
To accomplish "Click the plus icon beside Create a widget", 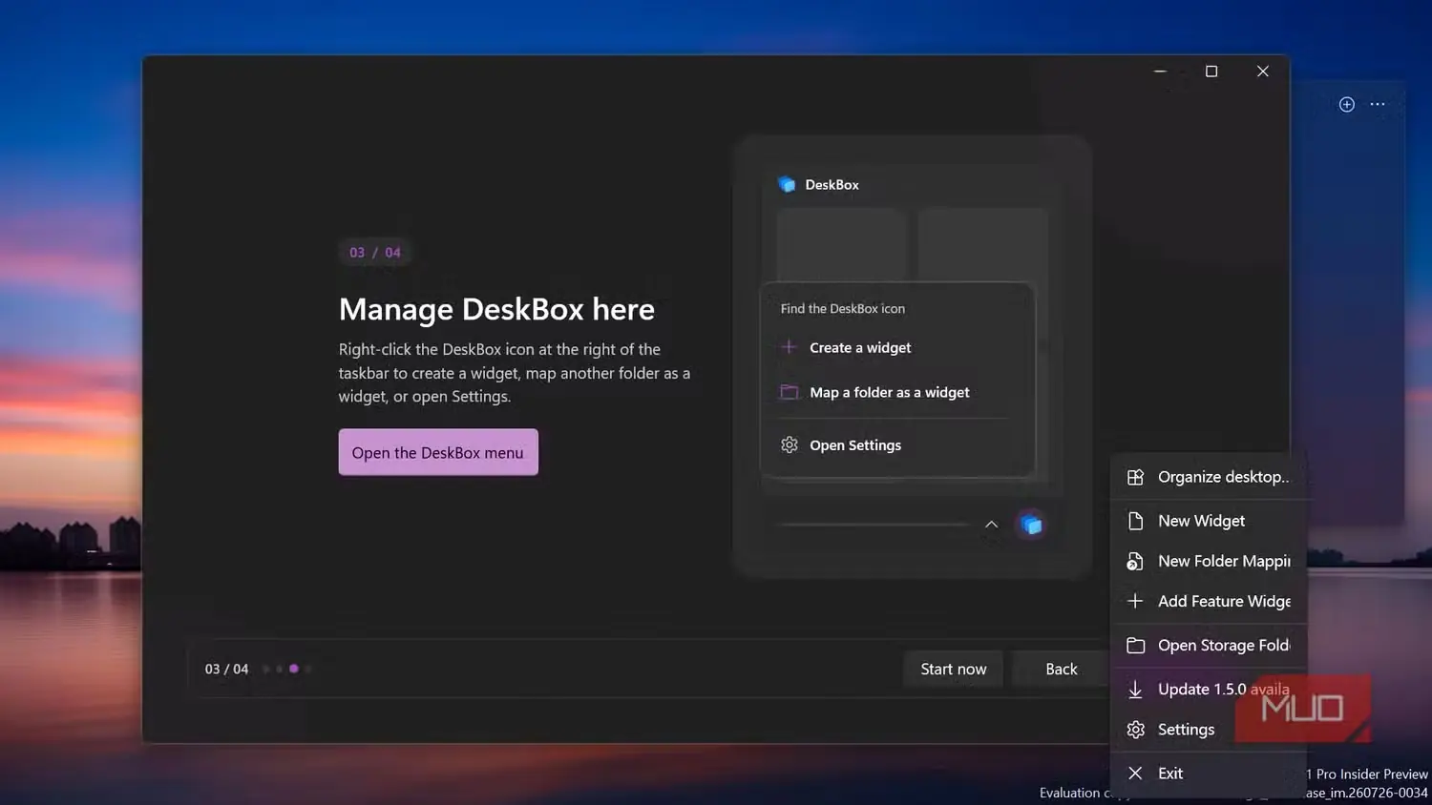I will 789,347.
